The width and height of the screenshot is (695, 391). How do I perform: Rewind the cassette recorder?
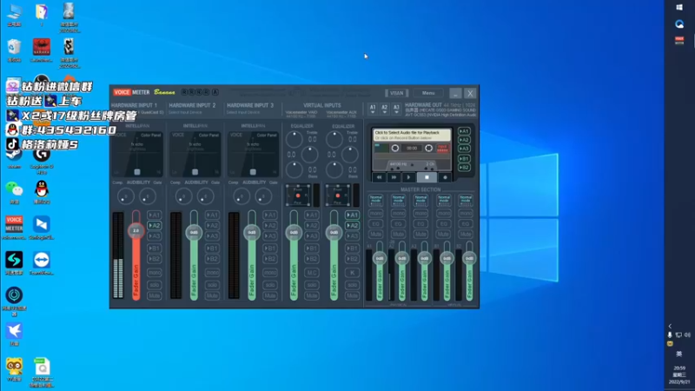click(x=379, y=177)
